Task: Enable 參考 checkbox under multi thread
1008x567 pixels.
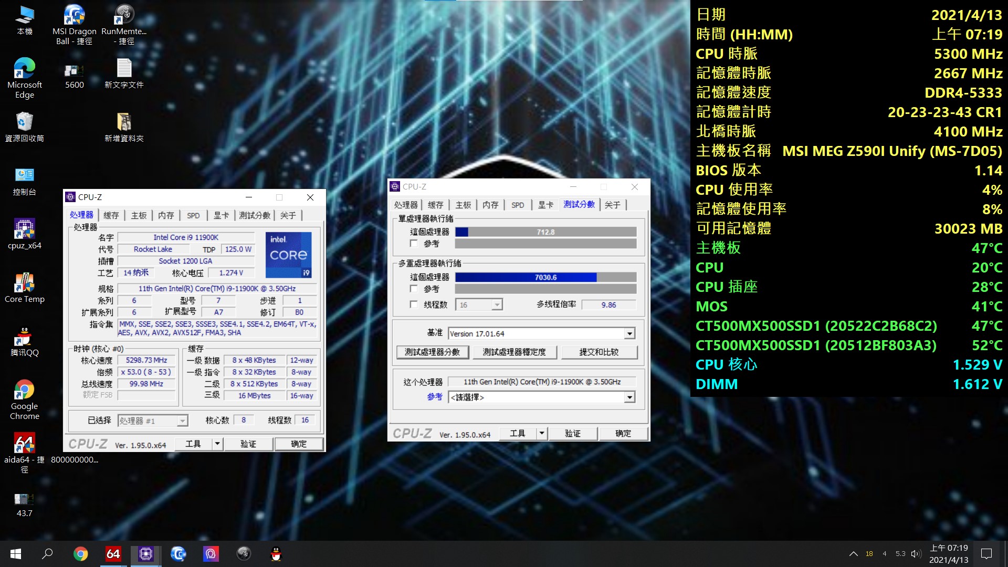Action: tap(414, 289)
